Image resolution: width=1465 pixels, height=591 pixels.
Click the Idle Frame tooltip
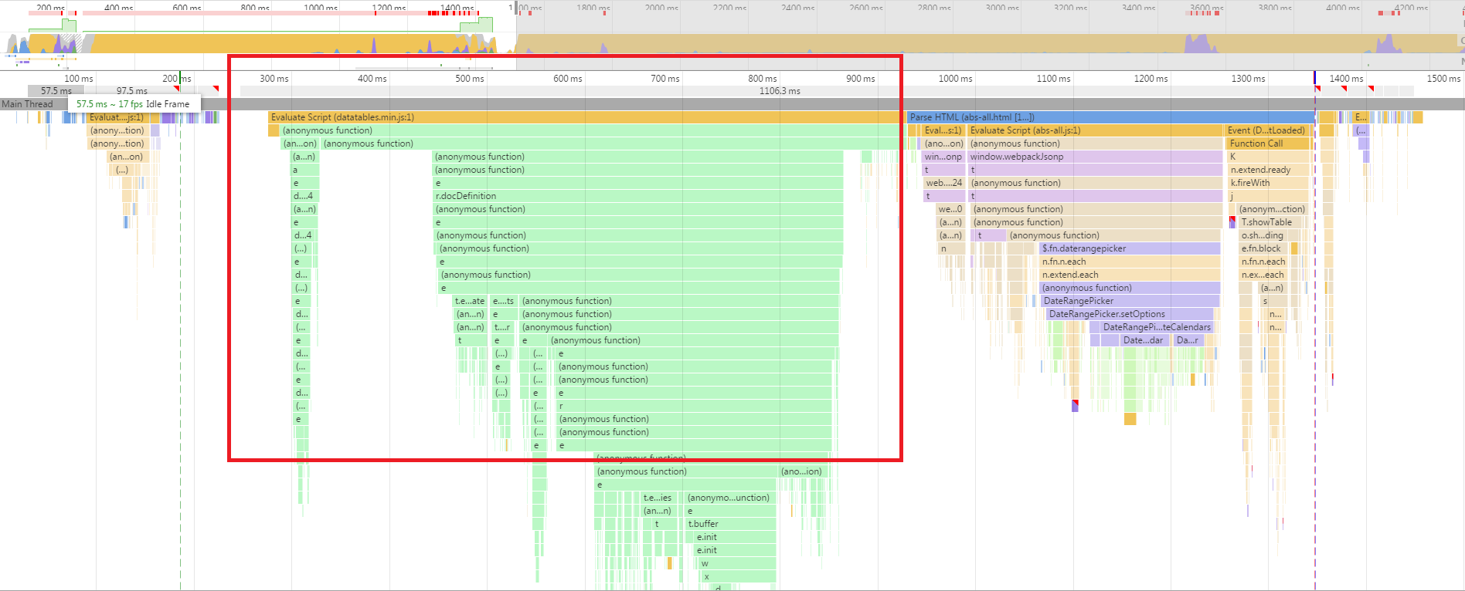pos(133,104)
